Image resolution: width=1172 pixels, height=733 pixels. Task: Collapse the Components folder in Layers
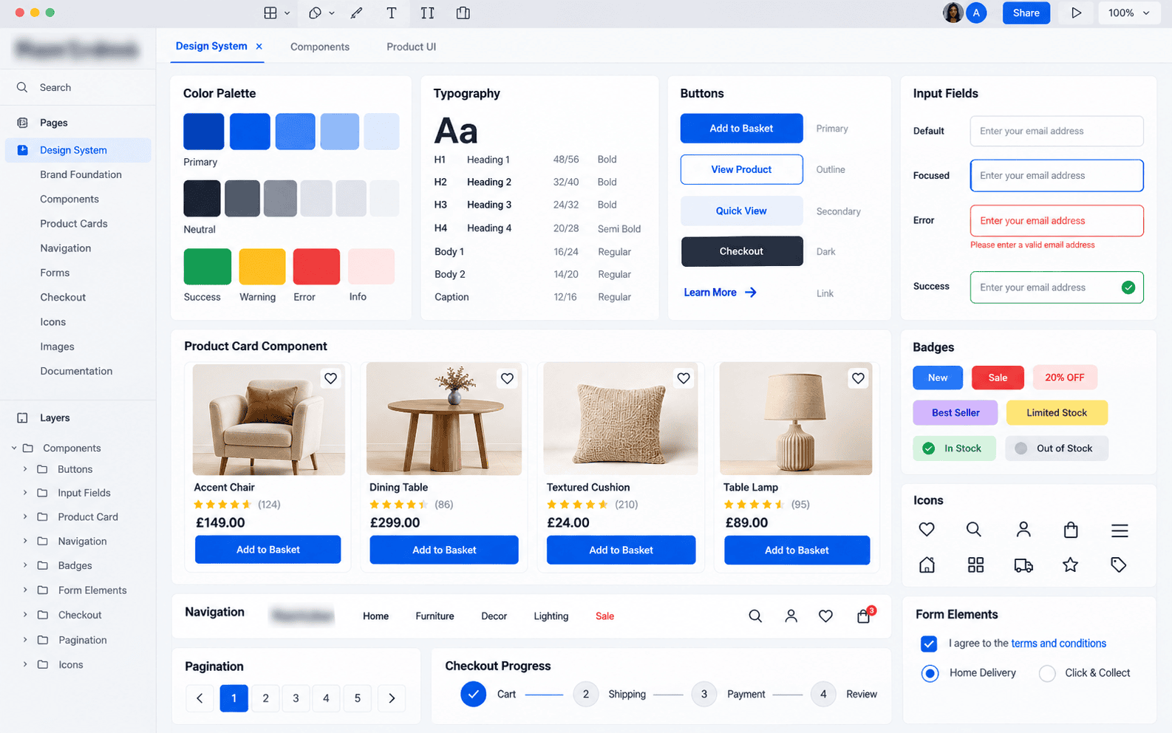tap(13, 448)
